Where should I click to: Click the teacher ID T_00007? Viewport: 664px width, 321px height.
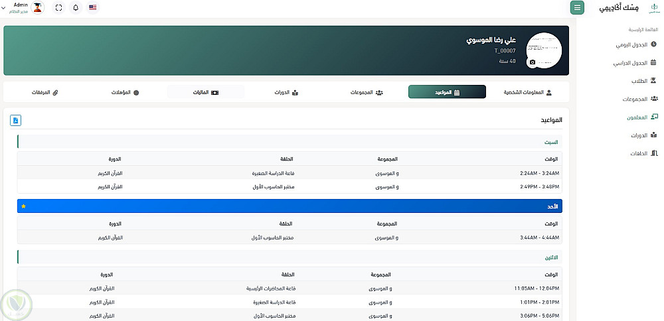click(x=505, y=51)
